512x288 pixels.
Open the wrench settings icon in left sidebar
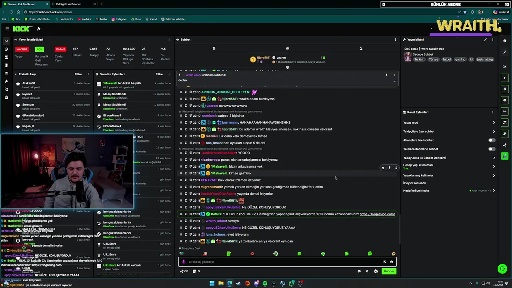click(x=6, y=81)
